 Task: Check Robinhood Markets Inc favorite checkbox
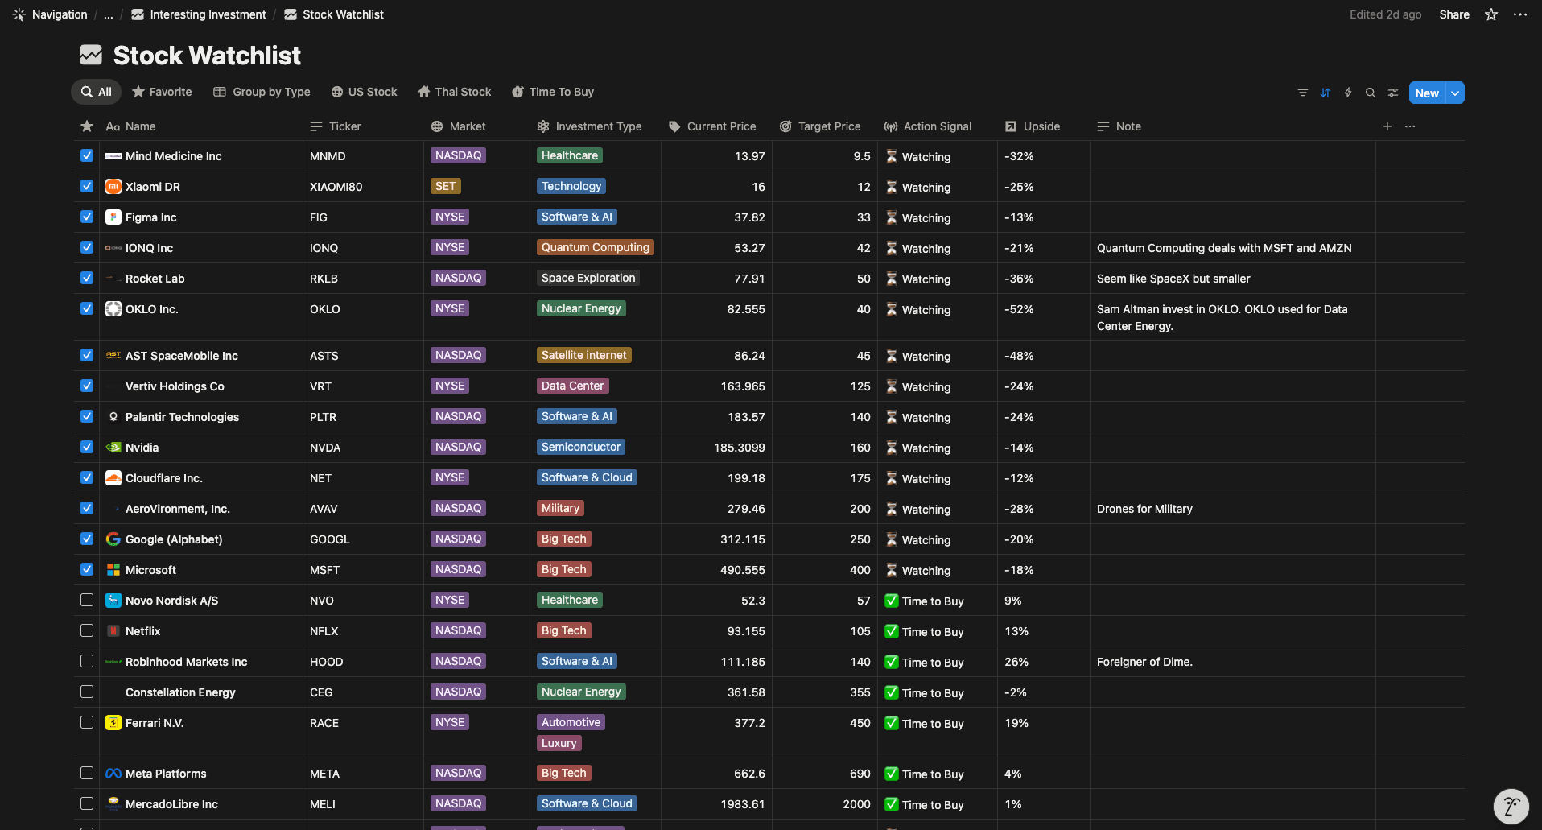pos(87,662)
